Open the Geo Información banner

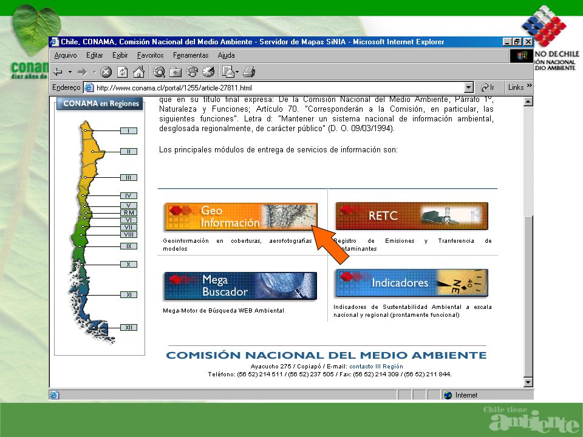(x=240, y=217)
